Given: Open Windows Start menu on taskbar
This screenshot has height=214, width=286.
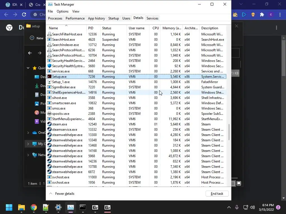Looking at the screenshot, I should (x=9, y=207).
